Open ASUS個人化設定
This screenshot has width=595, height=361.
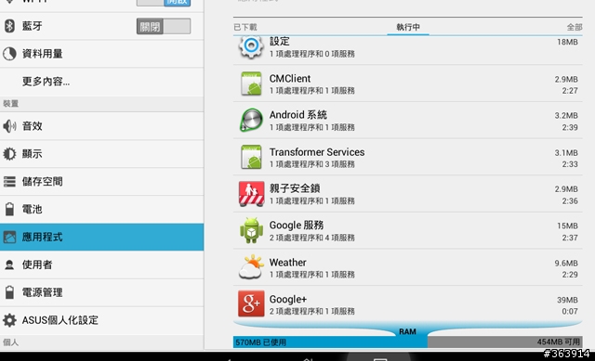[101, 320]
